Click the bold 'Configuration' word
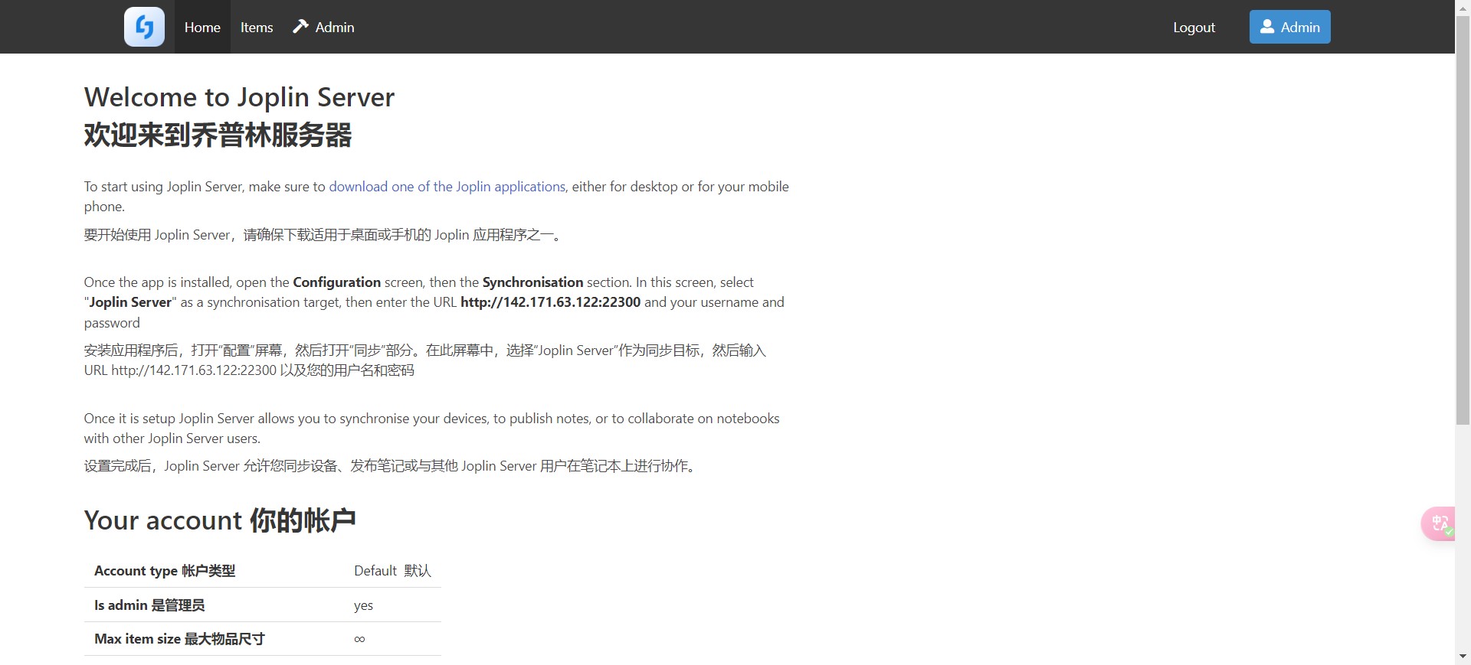 [336, 282]
